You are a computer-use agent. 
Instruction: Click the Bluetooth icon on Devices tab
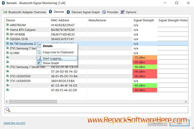coord(50,12)
